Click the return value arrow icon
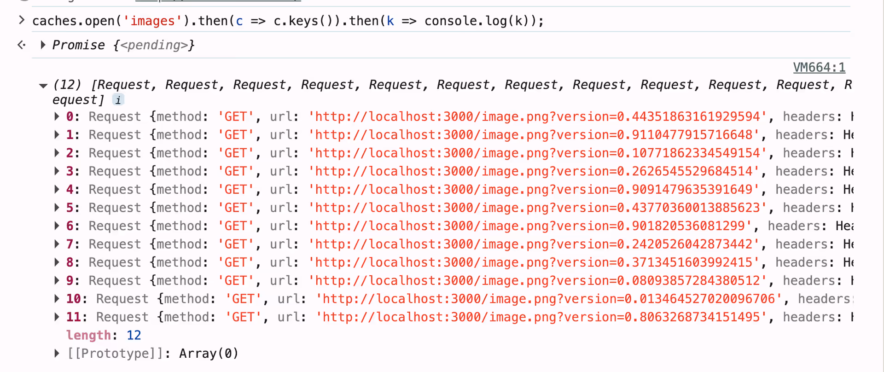Viewport: 884px width, 372px height. tap(21, 45)
